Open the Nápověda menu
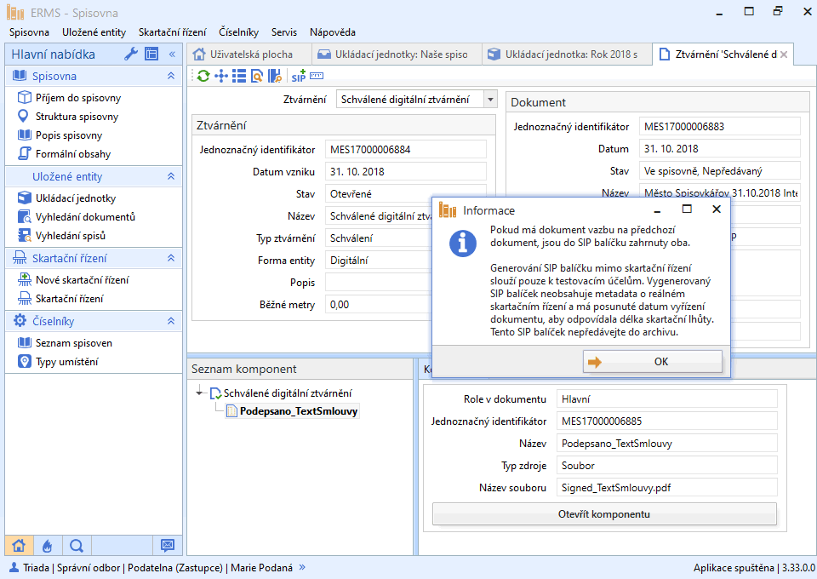 click(x=333, y=32)
